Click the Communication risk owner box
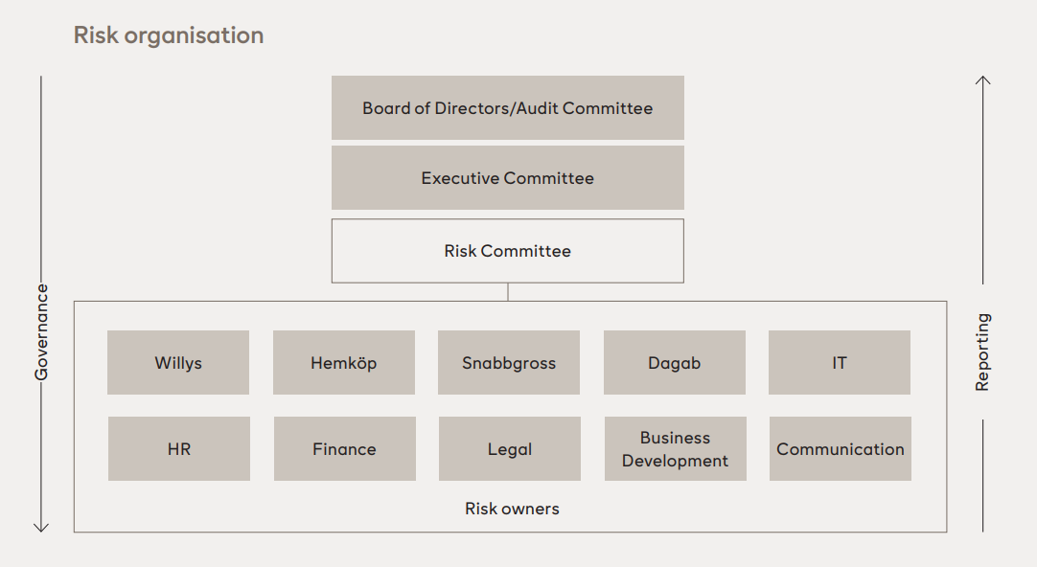The width and height of the screenshot is (1037, 567). (841, 448)
